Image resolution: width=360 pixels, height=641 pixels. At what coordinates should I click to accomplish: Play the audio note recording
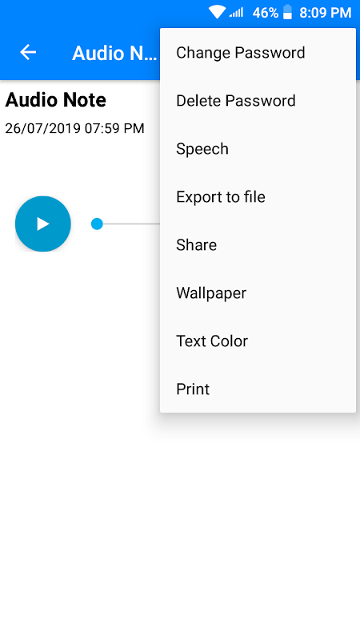point(43,224)
